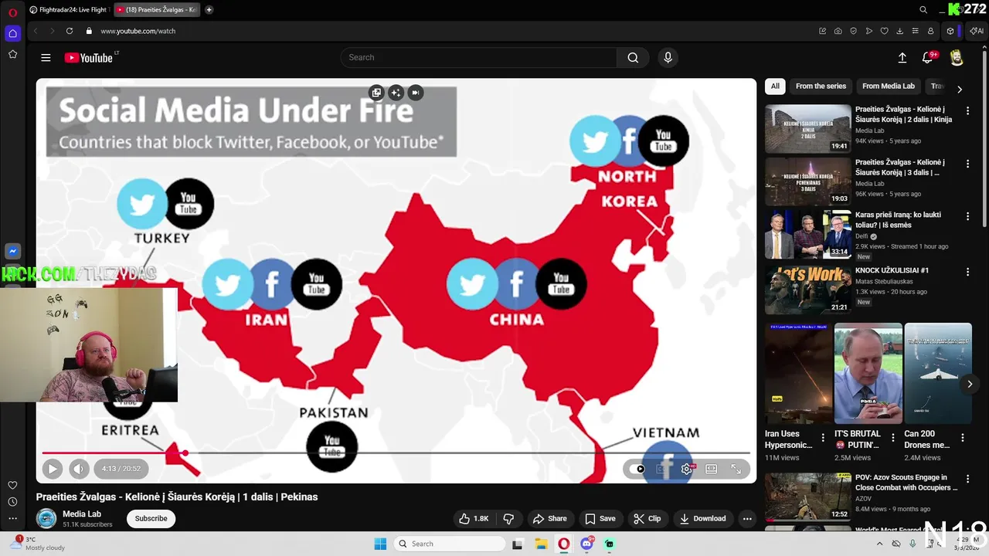Show next category chips with arrow

click(x=960, y=89)
